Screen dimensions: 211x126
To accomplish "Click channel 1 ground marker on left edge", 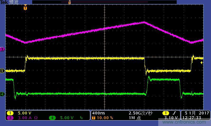I will click(2, 71).
